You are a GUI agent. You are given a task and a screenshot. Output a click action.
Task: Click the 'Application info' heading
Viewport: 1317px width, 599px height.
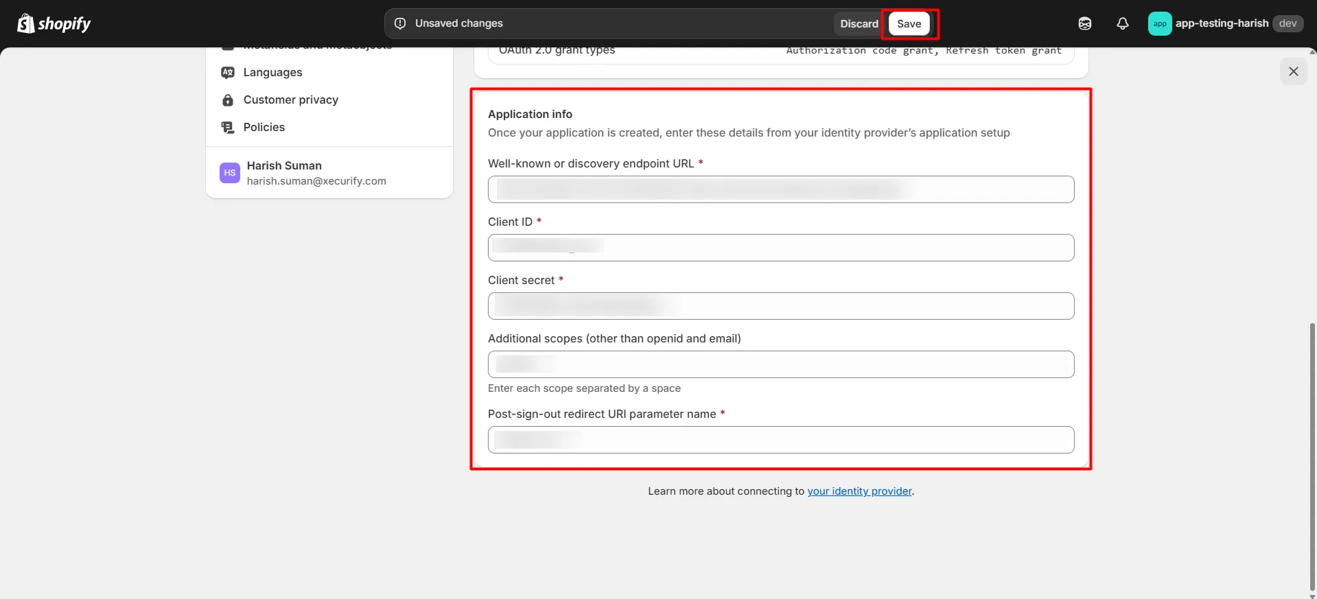530,114
